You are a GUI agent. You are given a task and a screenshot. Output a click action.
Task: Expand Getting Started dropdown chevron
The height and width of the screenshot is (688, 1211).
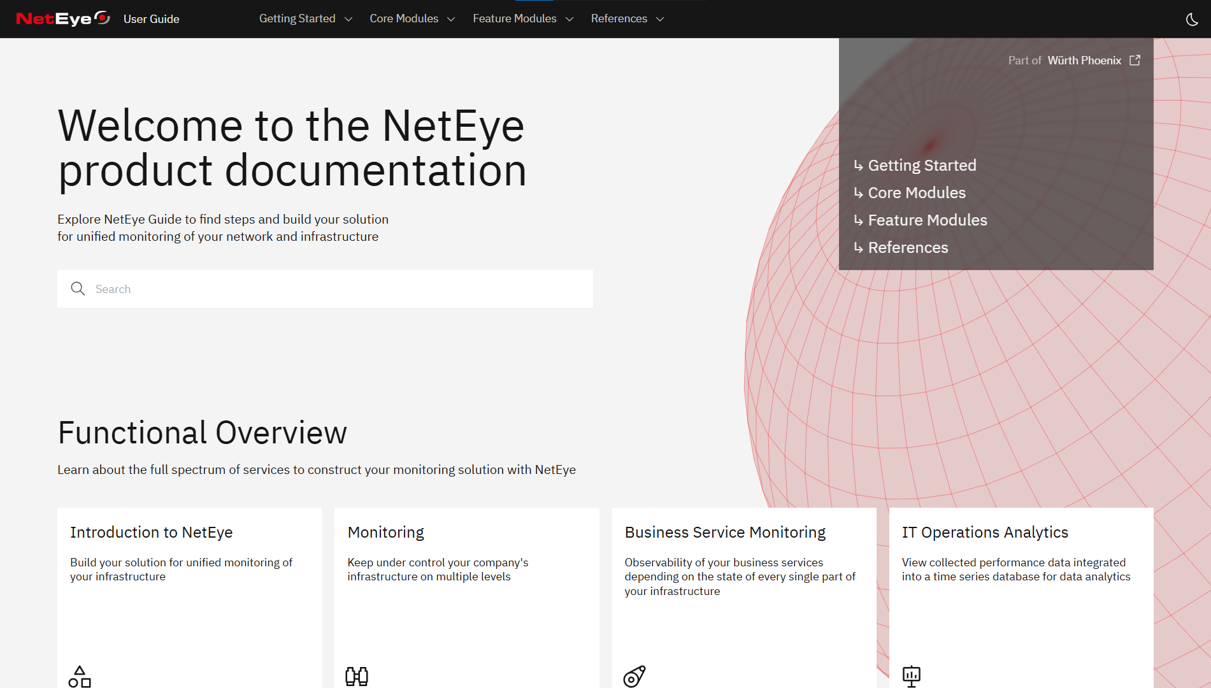coord(348,19)
